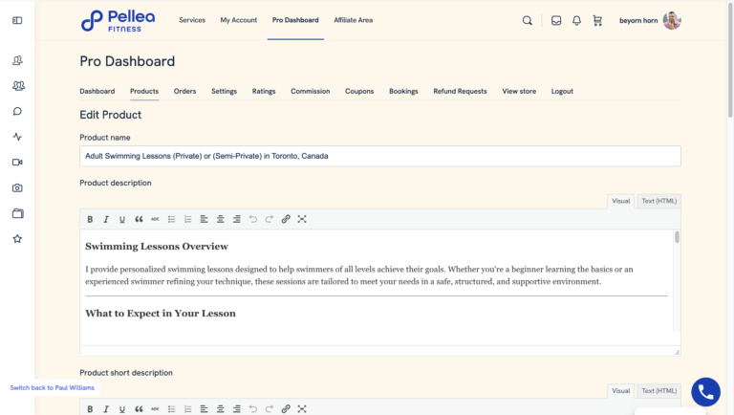
Task: Apply italic in product description editor
Action: tap(106, 219)
